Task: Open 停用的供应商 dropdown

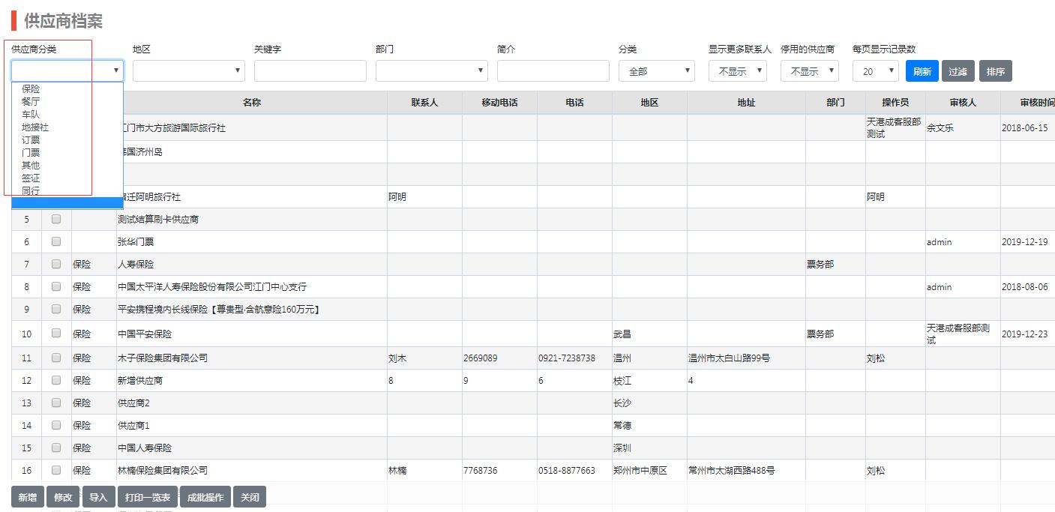Action: (x=810, y=71)
